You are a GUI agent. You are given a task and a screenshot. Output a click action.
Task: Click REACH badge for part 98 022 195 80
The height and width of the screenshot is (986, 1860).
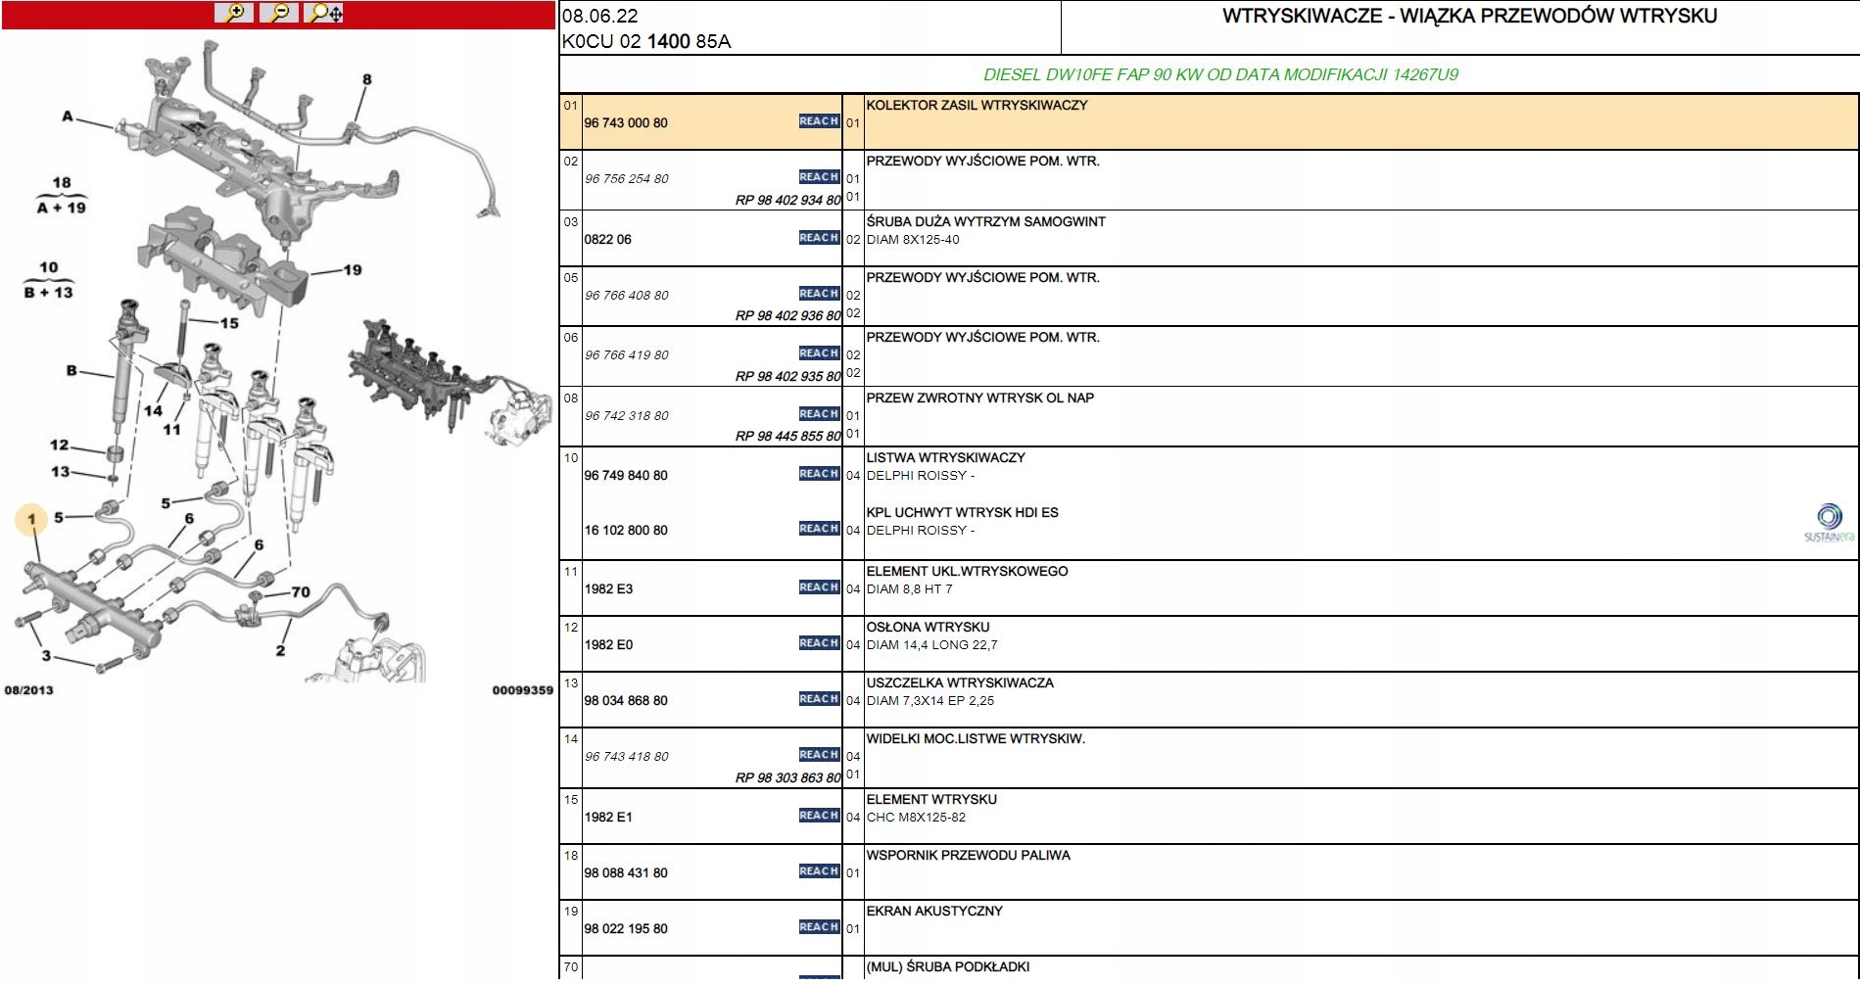[x=819, y=927]
